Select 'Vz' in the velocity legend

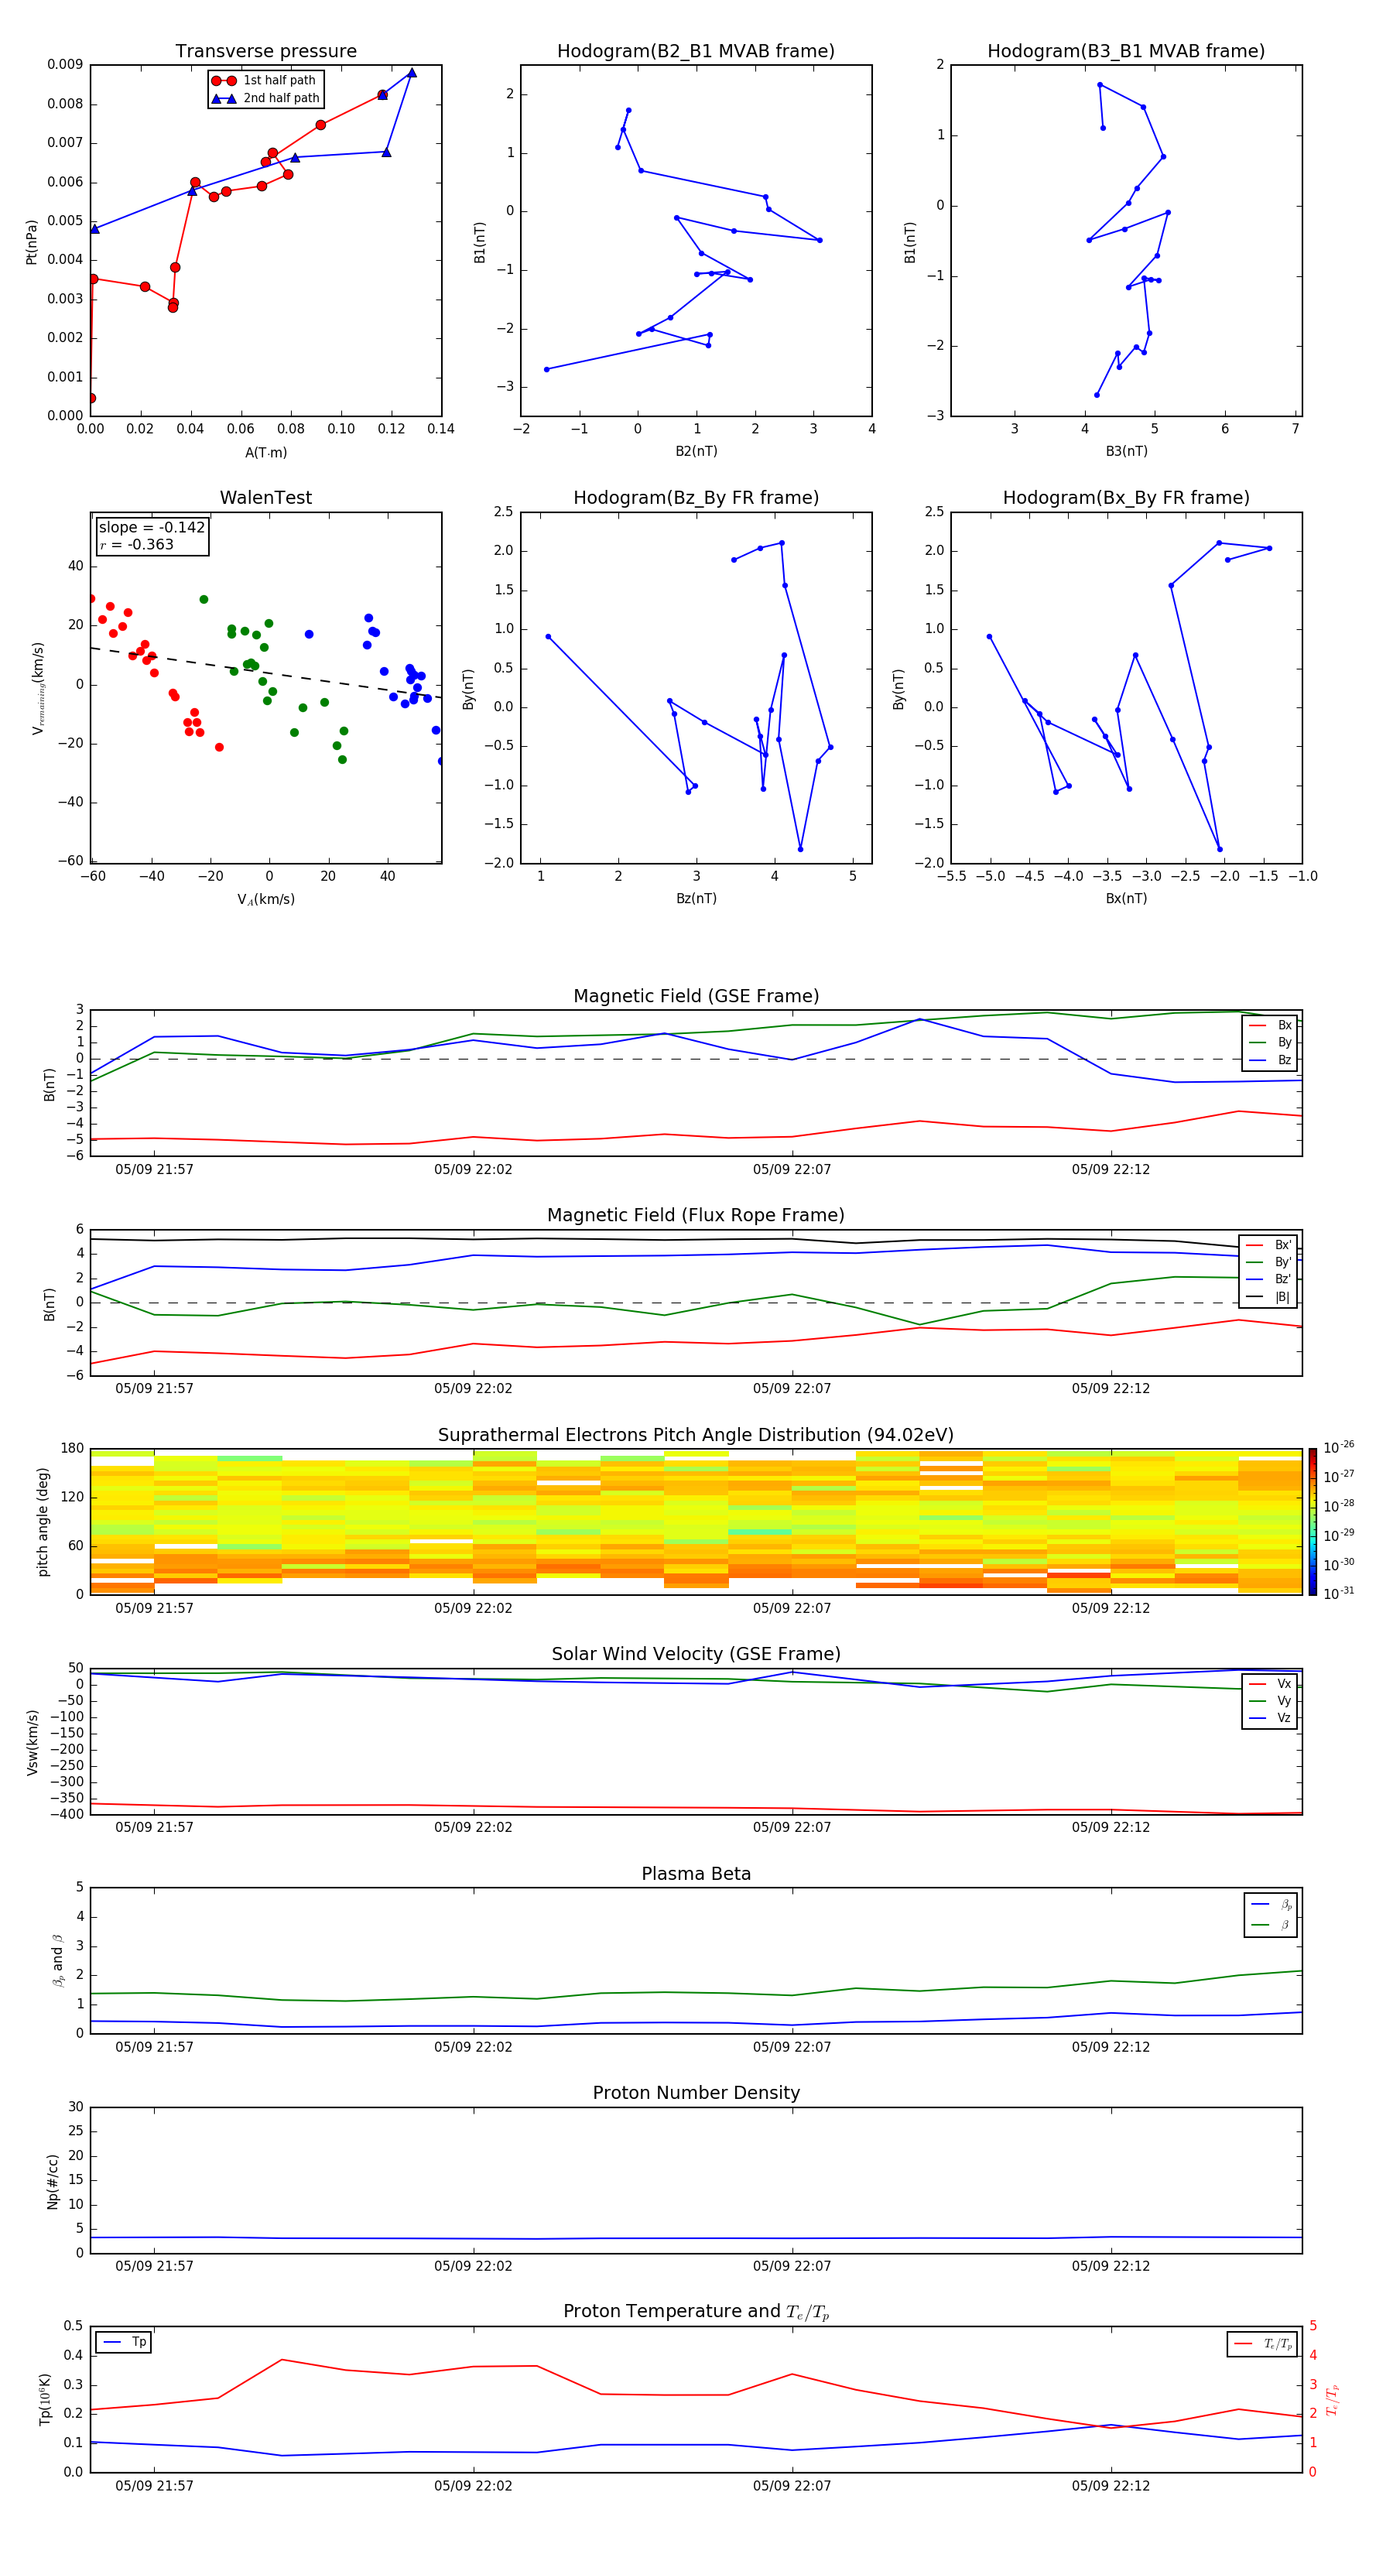(x=1270, y=1718)
